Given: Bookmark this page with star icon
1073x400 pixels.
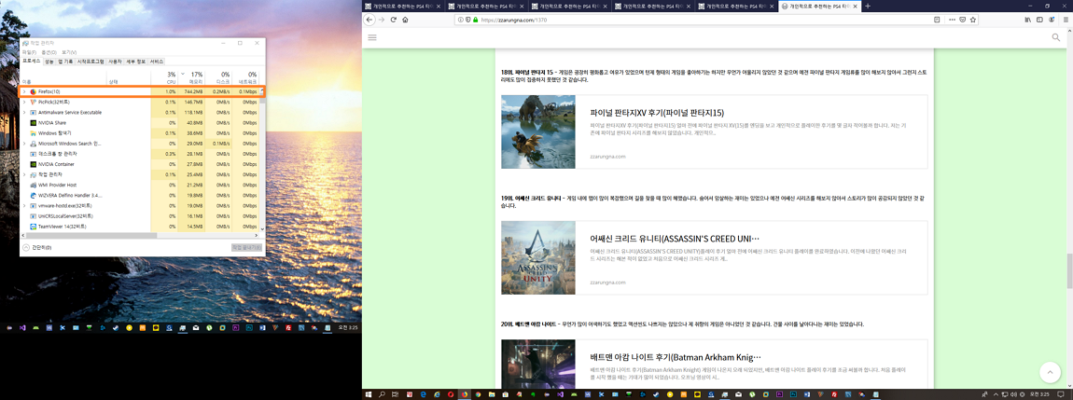Looking at the screenshot, I should (972, 20).
